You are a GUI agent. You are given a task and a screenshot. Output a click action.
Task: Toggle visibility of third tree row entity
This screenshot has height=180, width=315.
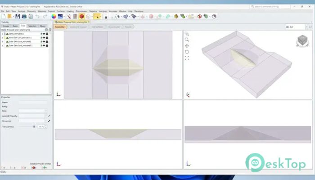click(44, 41)
